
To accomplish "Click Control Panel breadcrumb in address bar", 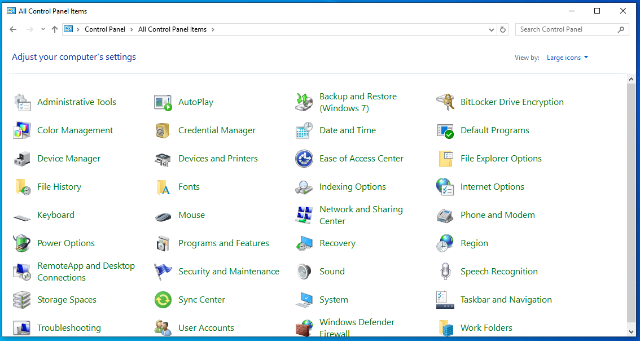I will [105, 29].
